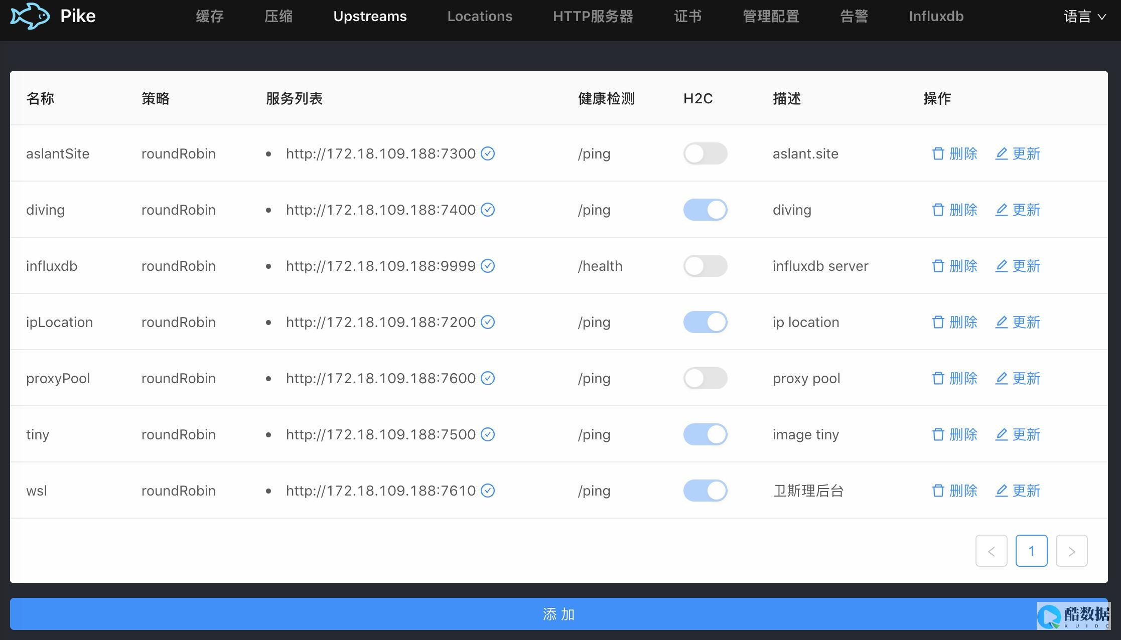Delete the tiny upstream
Image resolution: width=1121 pixels, height=640 pixels.
[954, 434]
